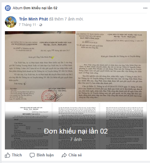Click the globe public privacy icon
This screenshot has height=163, width=150.
tap(41, 25)
